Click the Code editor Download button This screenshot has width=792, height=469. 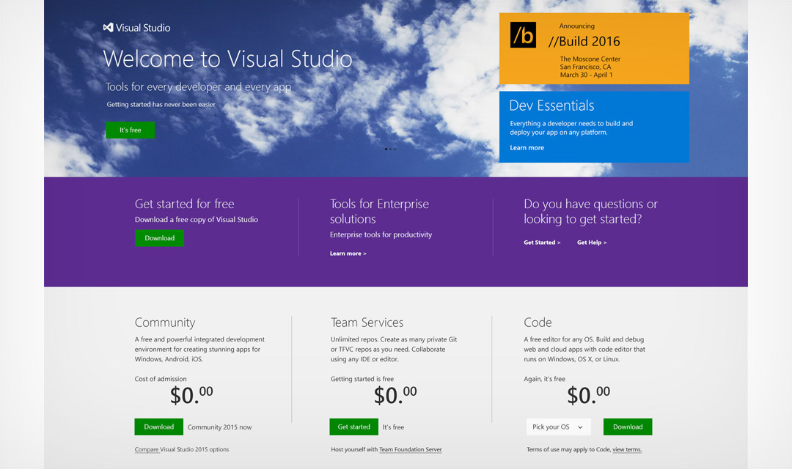[x=627, y=426]
